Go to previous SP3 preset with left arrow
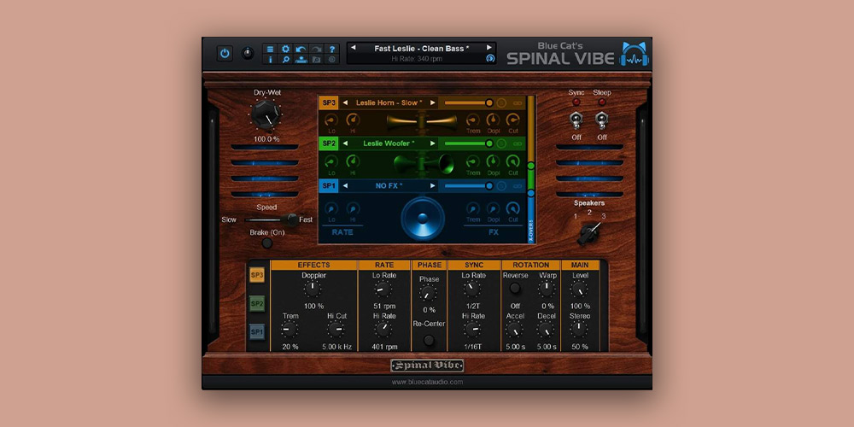Image resolution: width=854 pixels, height=427 pixels. 346,102
